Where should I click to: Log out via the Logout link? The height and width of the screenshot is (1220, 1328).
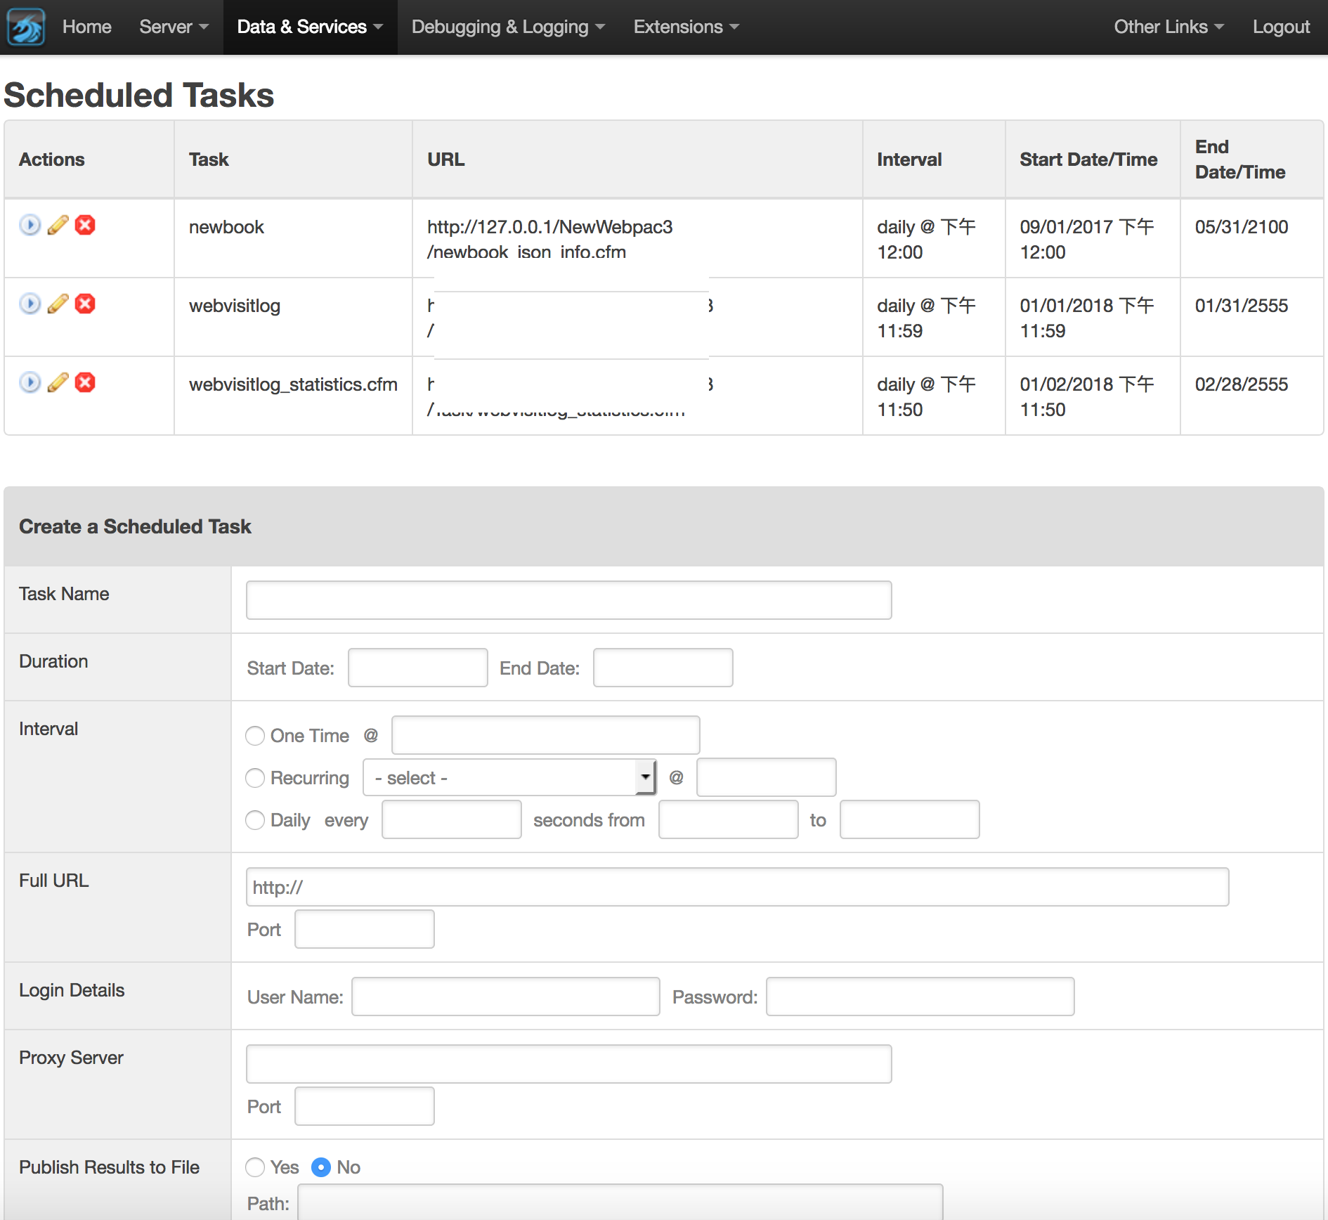pyautogui.click(x=1281, y=27)
